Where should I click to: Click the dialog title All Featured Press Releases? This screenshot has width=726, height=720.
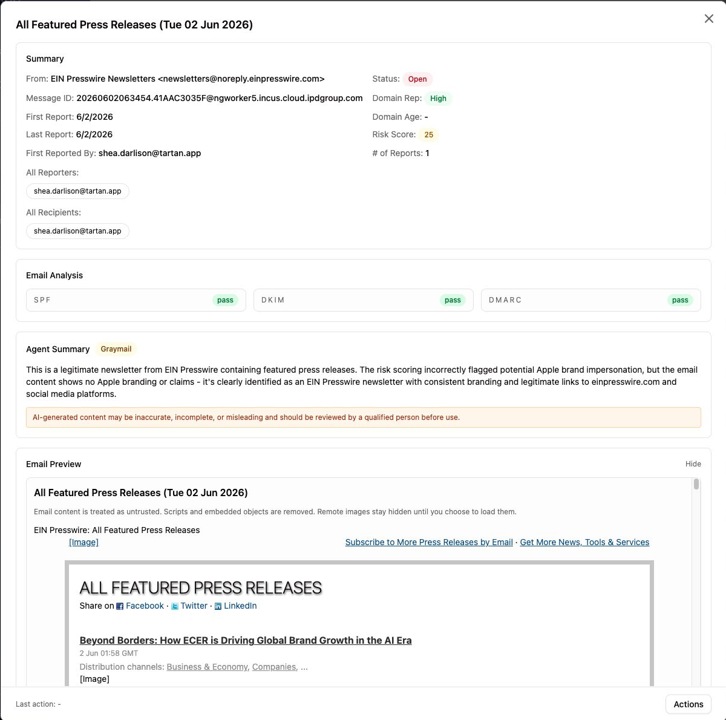coord(134,25)
